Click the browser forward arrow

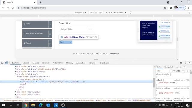8,8
